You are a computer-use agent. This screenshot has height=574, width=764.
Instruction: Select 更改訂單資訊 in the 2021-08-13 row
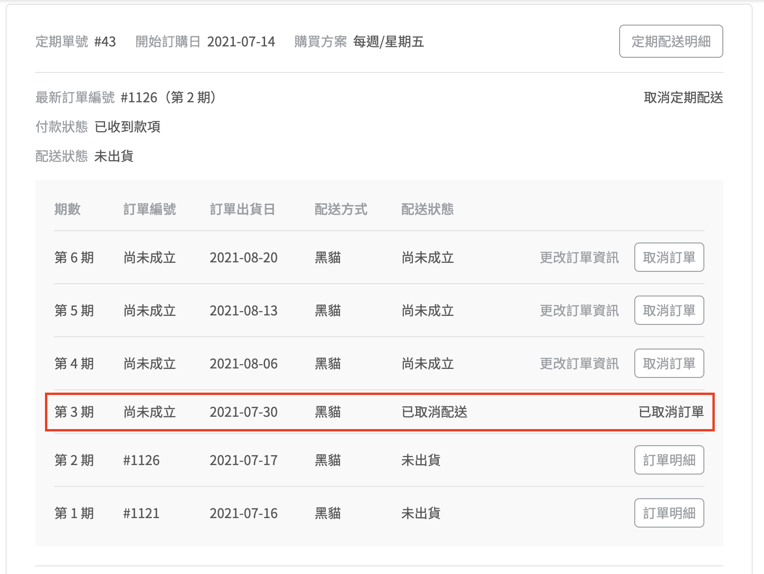[579, 311]
